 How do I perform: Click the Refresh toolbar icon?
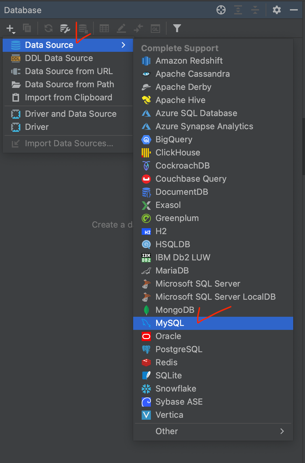coord(49,28)
